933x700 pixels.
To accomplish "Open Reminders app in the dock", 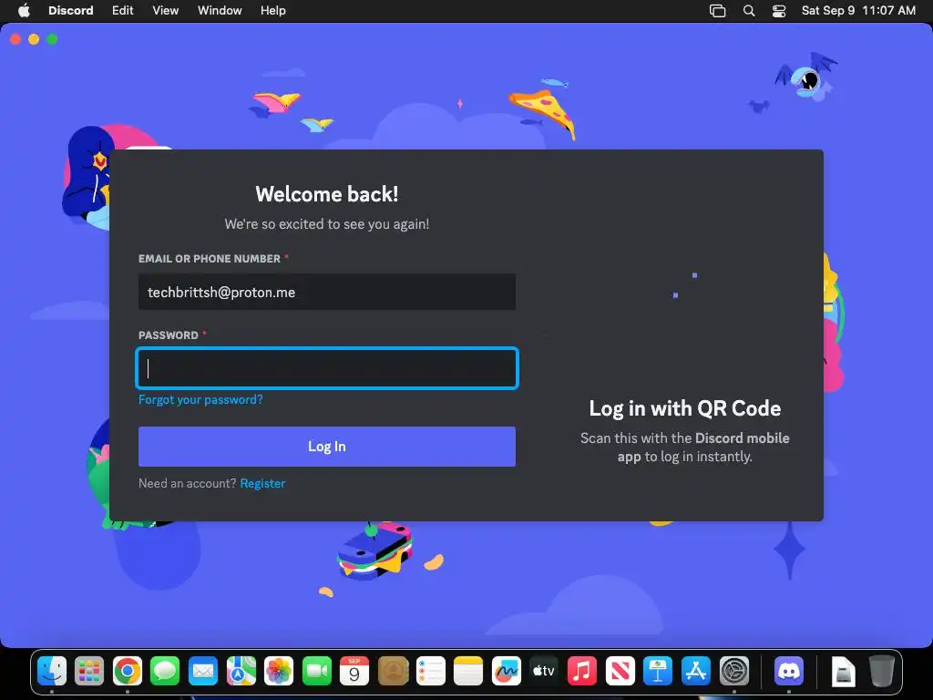I will click(430, 671).
